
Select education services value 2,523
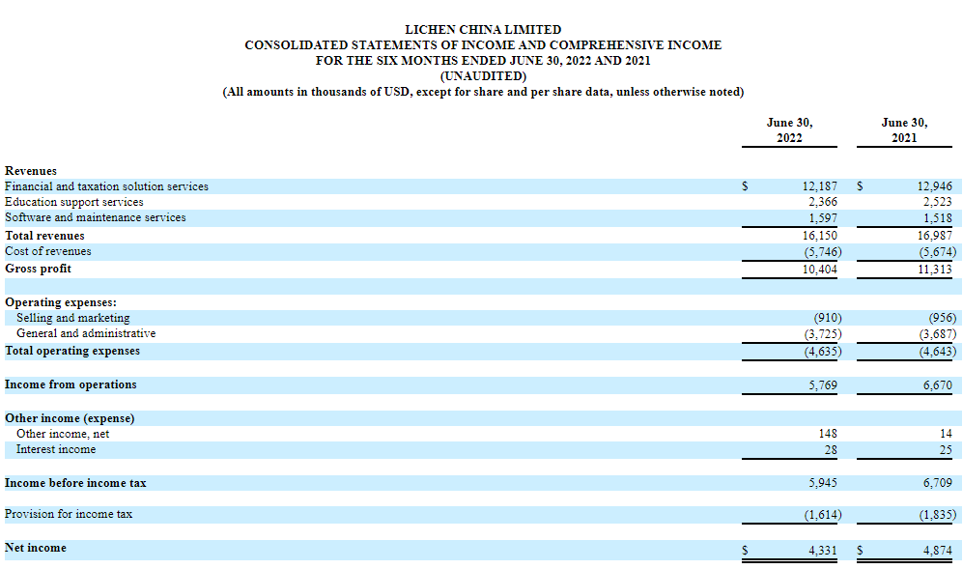[x=937, y=202]
